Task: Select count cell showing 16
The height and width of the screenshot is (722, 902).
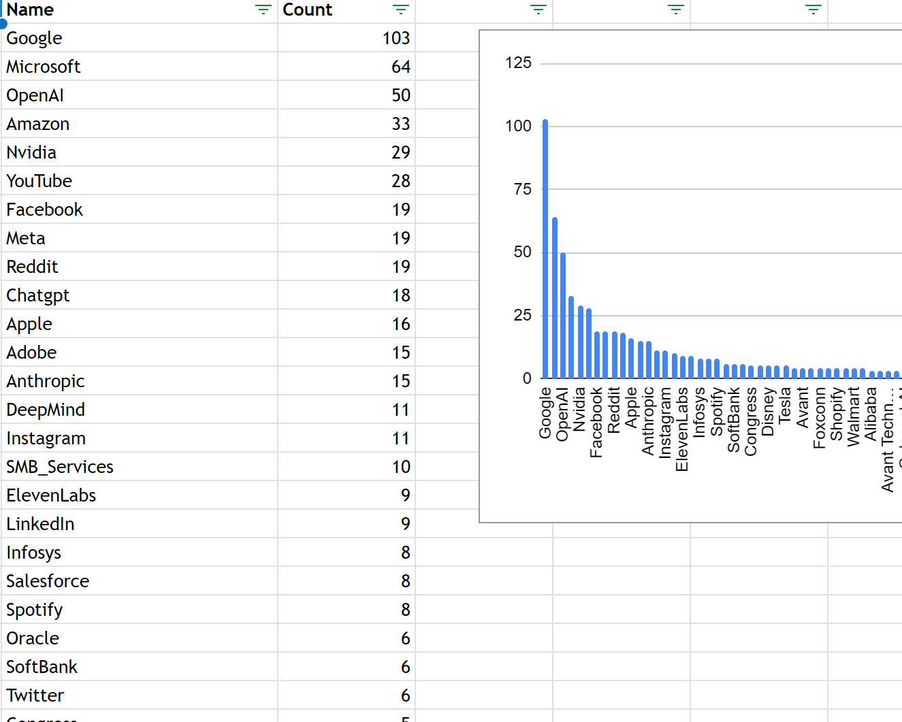Action: [x=347, y=324]
